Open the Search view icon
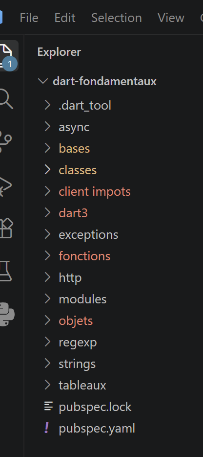Screen dimensions: 203x457 pyautogui.click(x=6, y=99)
